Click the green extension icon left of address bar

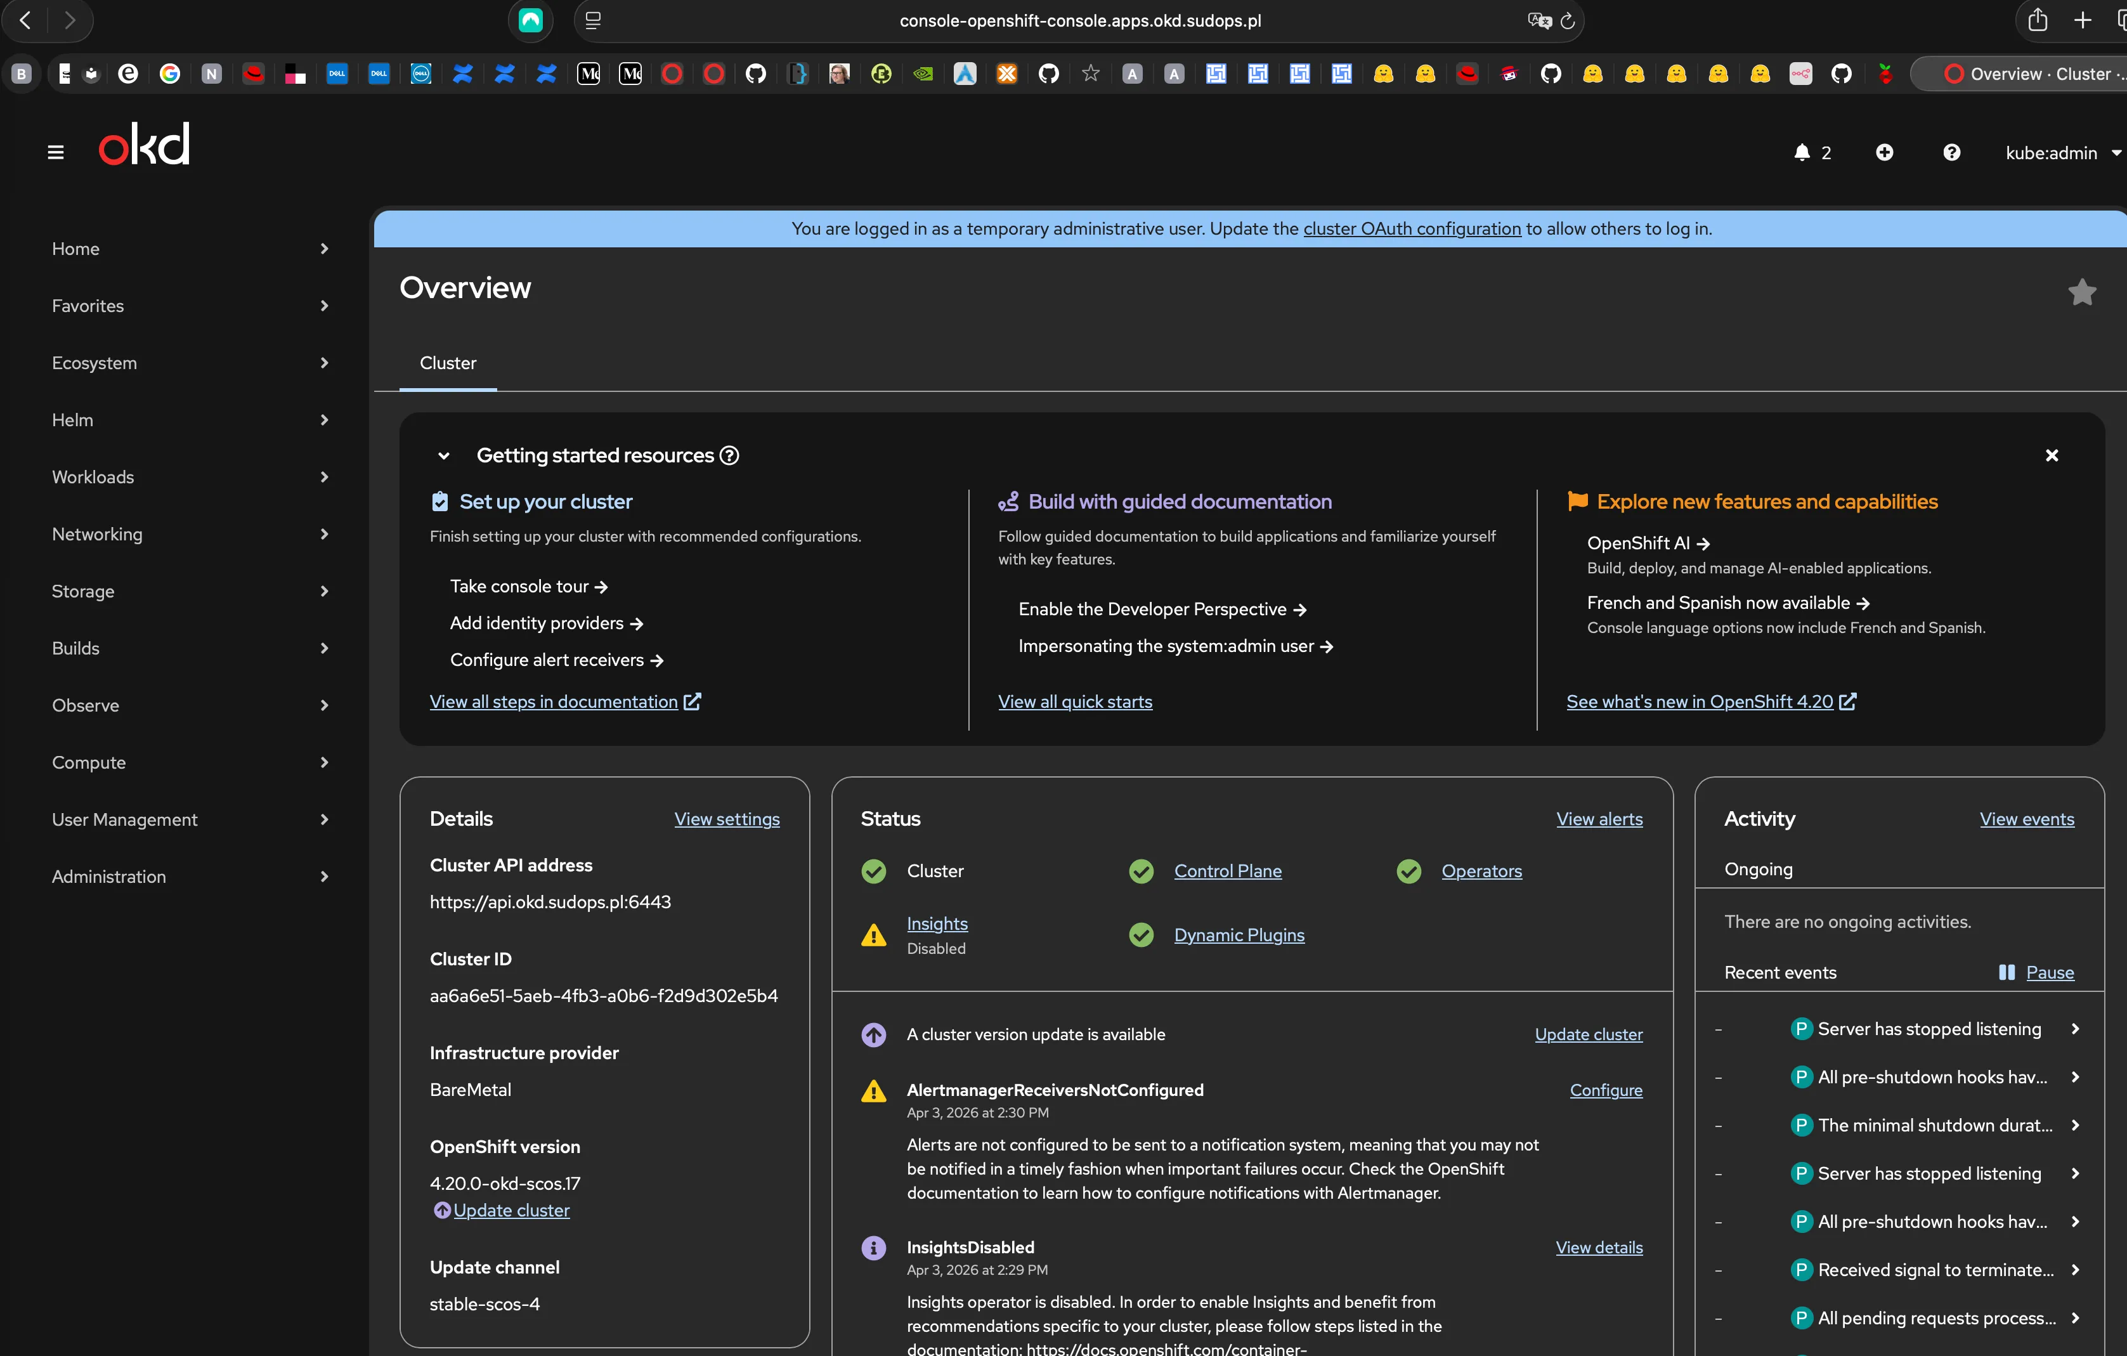(530, 20)
